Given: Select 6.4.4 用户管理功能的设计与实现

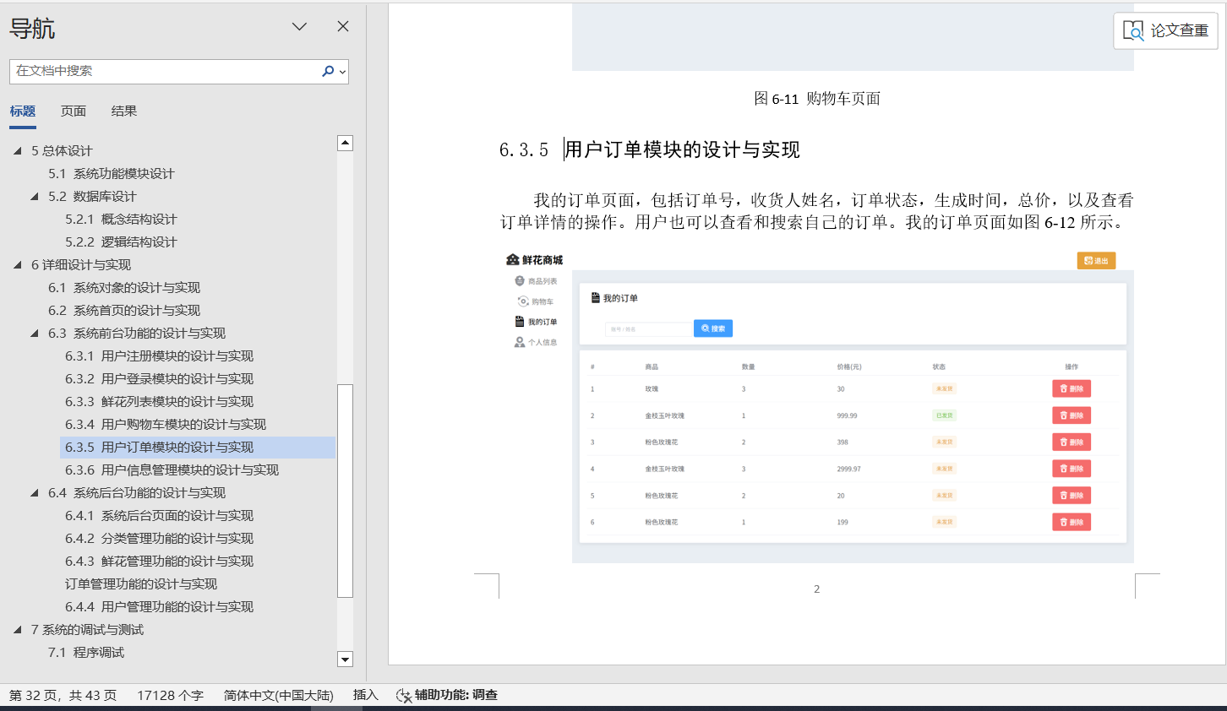Looking at the screenshot, I should point(159,606).
